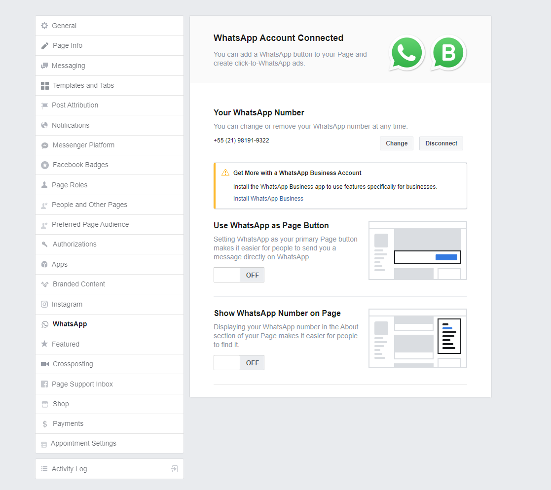Click the General gear icon

coord(44,26)
